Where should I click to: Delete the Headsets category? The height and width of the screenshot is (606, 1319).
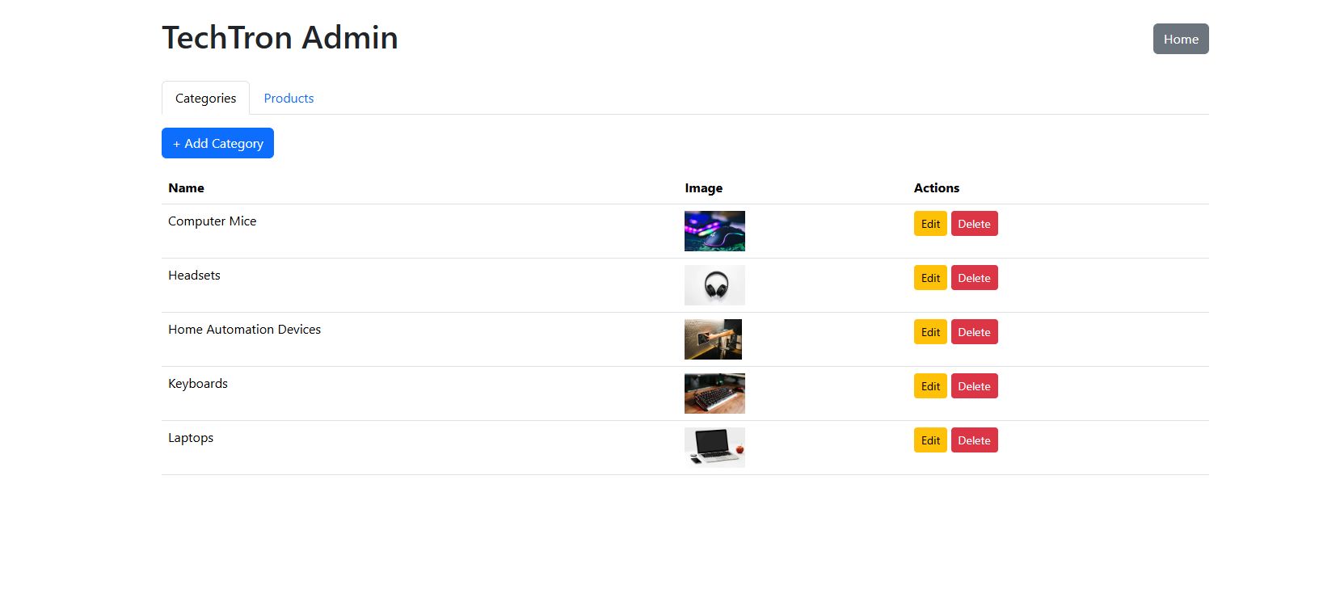pos(974,278)
